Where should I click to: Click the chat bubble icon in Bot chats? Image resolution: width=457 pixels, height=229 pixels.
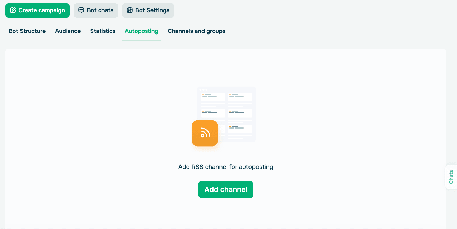pos(82,10)
